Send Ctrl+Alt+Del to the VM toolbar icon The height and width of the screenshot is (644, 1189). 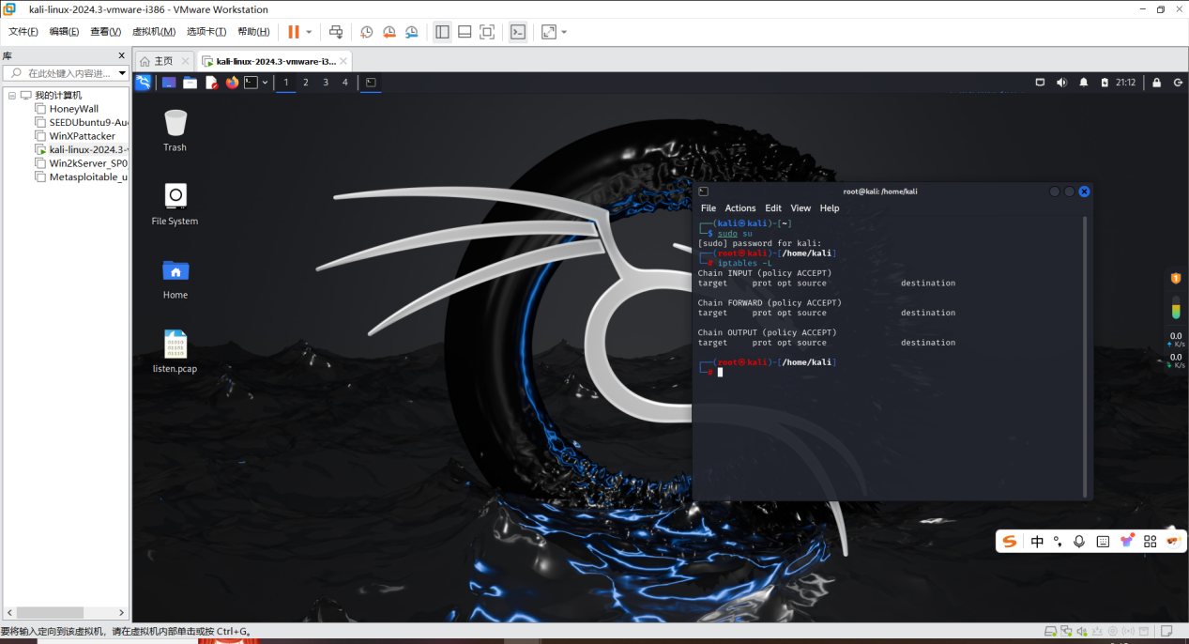(x=336, y=32)
